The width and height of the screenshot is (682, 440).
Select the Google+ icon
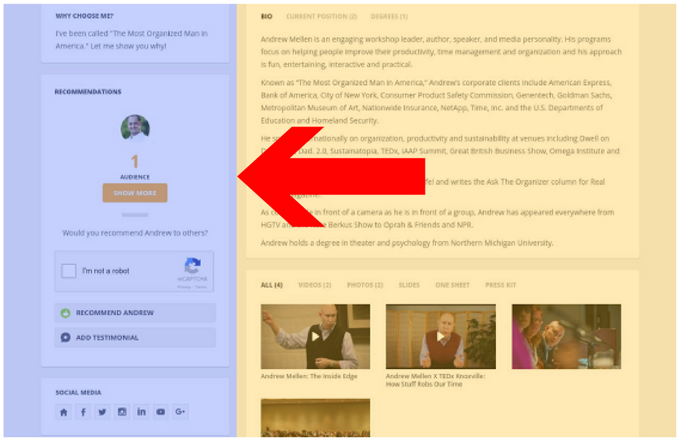pos(180,411)
